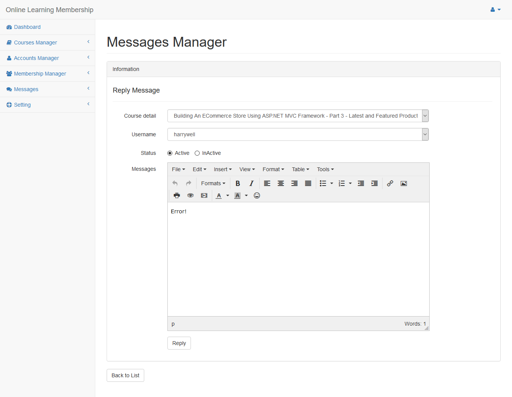Click inside the message text area
This screenshot has height=397, width=512.
pos(298,259)
